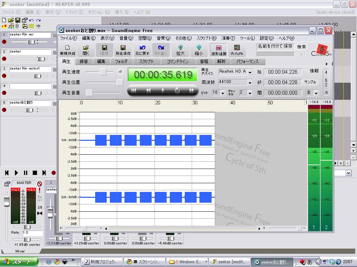
Task: Arm record on track 1 seeker Rin ver
Action: [4, 42]
